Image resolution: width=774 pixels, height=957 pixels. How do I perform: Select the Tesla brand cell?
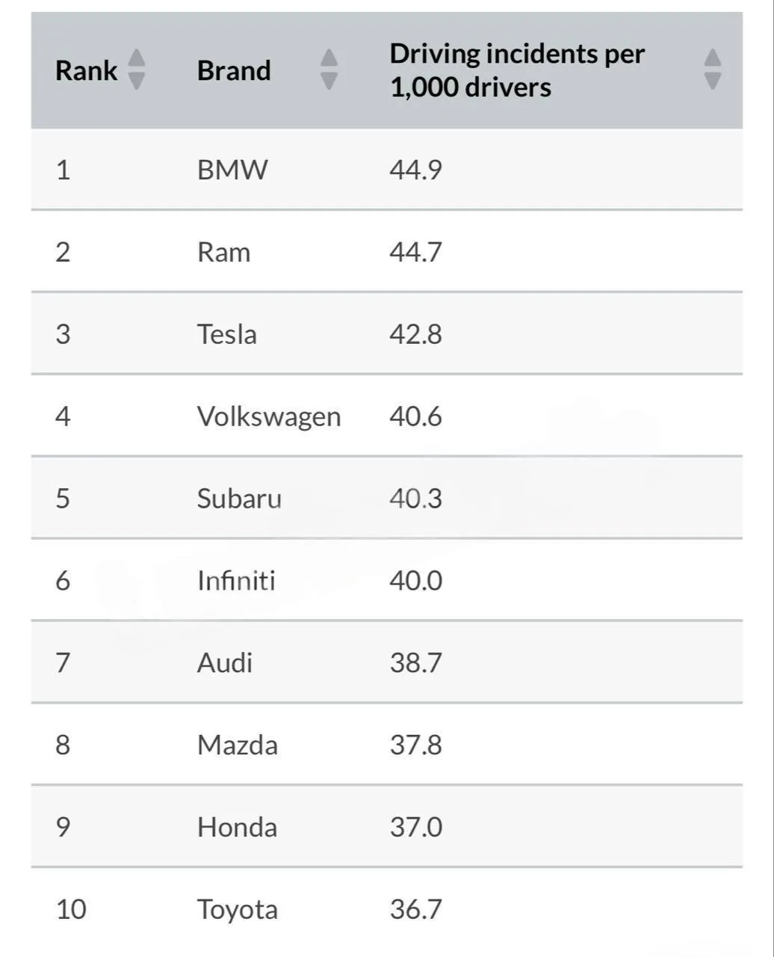point(226,334)
